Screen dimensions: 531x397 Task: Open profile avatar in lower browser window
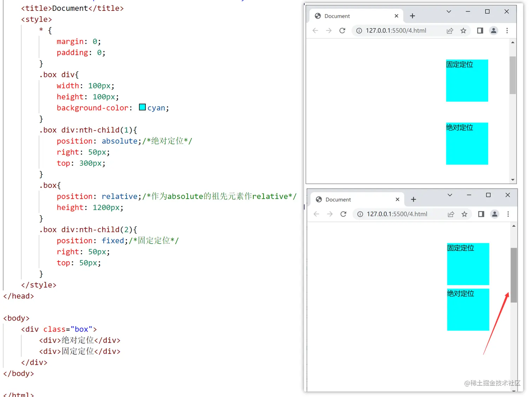(494, 214)
